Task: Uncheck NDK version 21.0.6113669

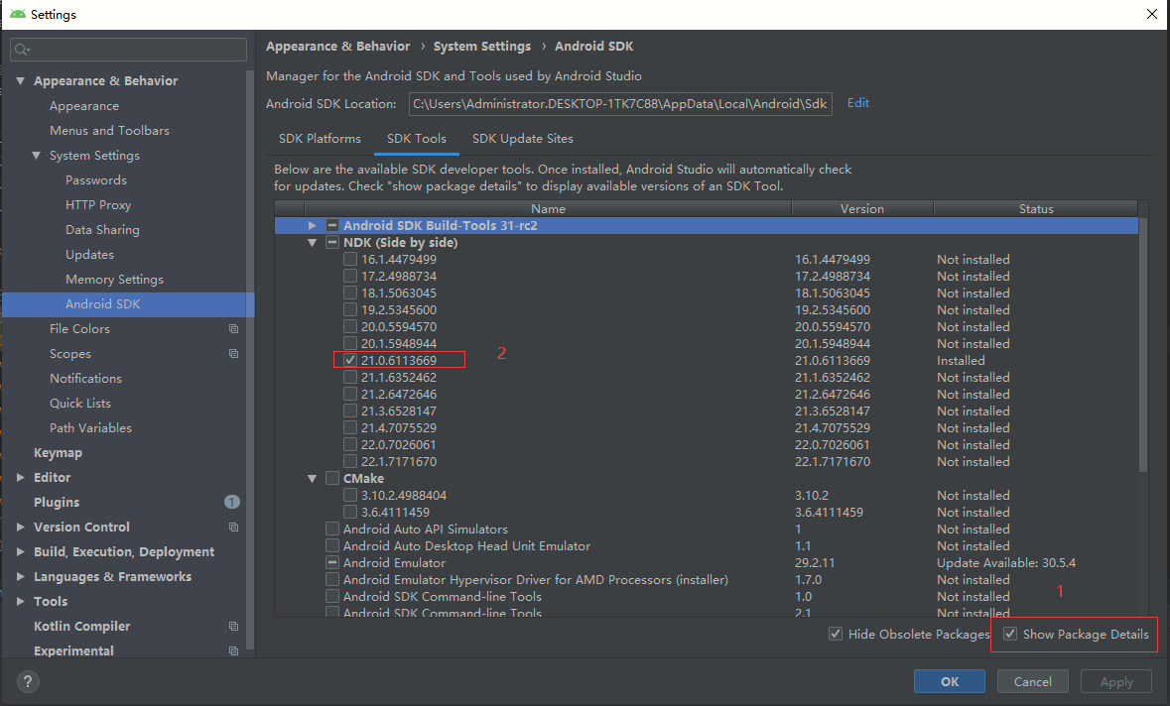Action: coord(350,360)
